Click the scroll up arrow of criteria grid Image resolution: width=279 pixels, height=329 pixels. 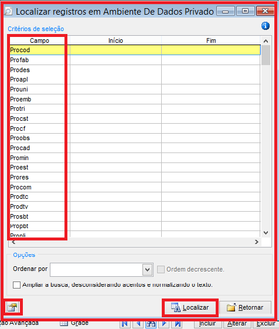pos(266,41)
